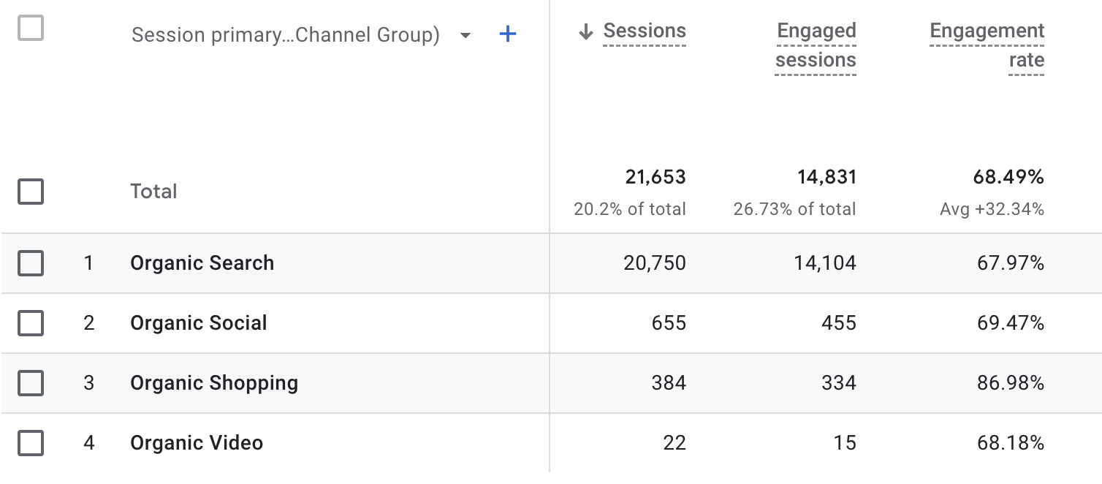This screenshot has height=484, width=1102.
Task: Click the dropdown arrow beside the dimension name
Action: (x=465, y=34)
